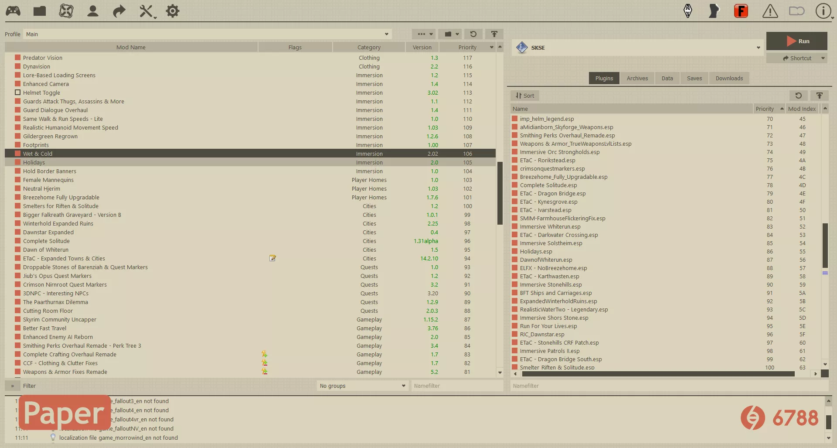Click the Run button
Image resolution: width=837 pixels, height=448 pixels.
pos(796,41)
